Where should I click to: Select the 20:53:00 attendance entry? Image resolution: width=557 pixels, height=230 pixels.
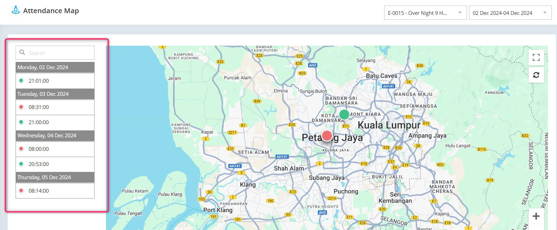point(55,164)
